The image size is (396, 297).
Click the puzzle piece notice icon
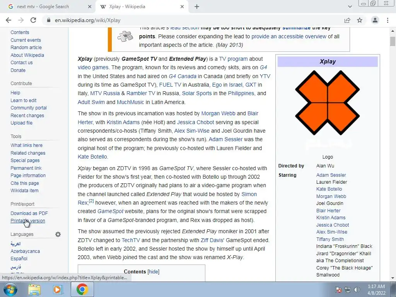click(x=125, y=36)
